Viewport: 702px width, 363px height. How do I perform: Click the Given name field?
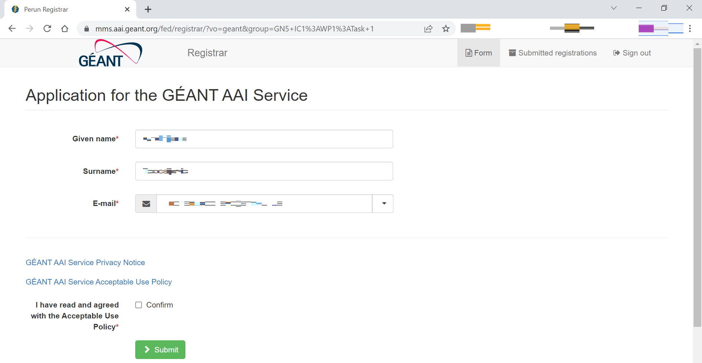pos(264,139)
